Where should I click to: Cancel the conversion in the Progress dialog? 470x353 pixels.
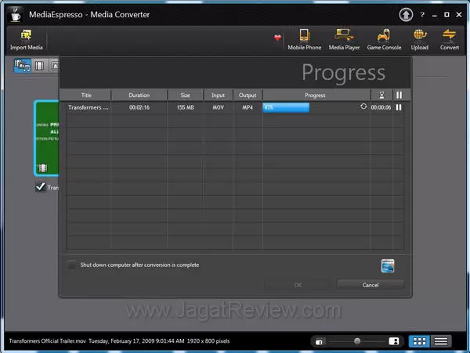click(x=370, y=284)
